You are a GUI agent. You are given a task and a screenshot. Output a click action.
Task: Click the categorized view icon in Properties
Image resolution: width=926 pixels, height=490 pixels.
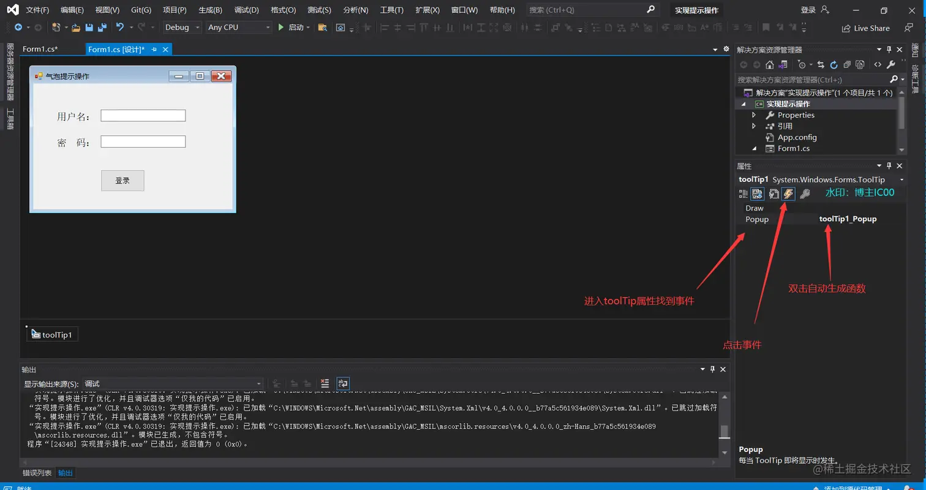pyautogui.click(x=743, y=194)
